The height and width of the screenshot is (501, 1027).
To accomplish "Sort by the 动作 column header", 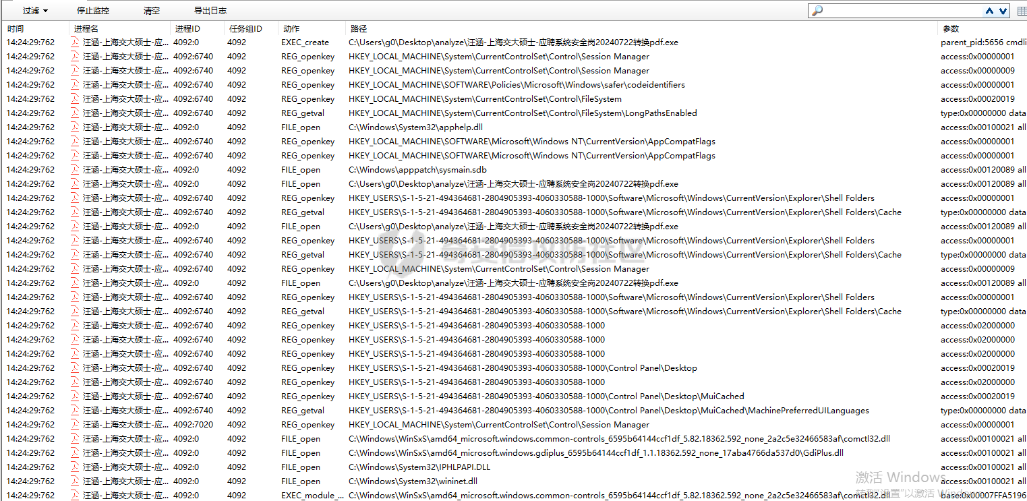I will coord(291,28).
